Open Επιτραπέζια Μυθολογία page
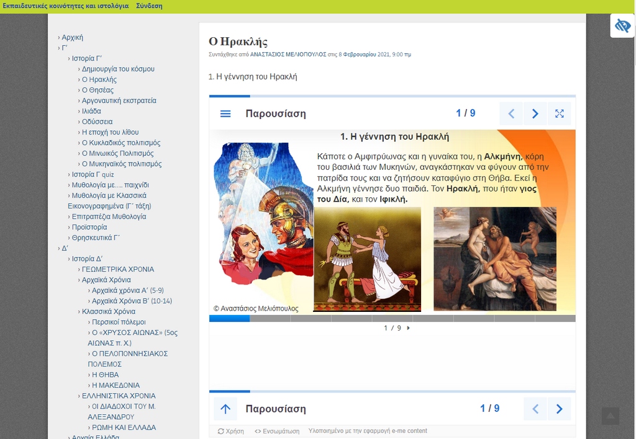The height and width of the screenshot is (439, 636). pos(109,216)
